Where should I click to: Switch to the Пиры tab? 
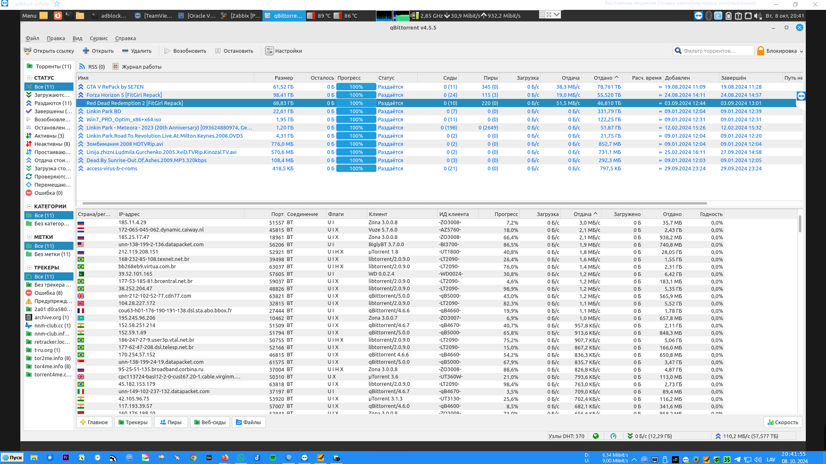tap(171, 422)
